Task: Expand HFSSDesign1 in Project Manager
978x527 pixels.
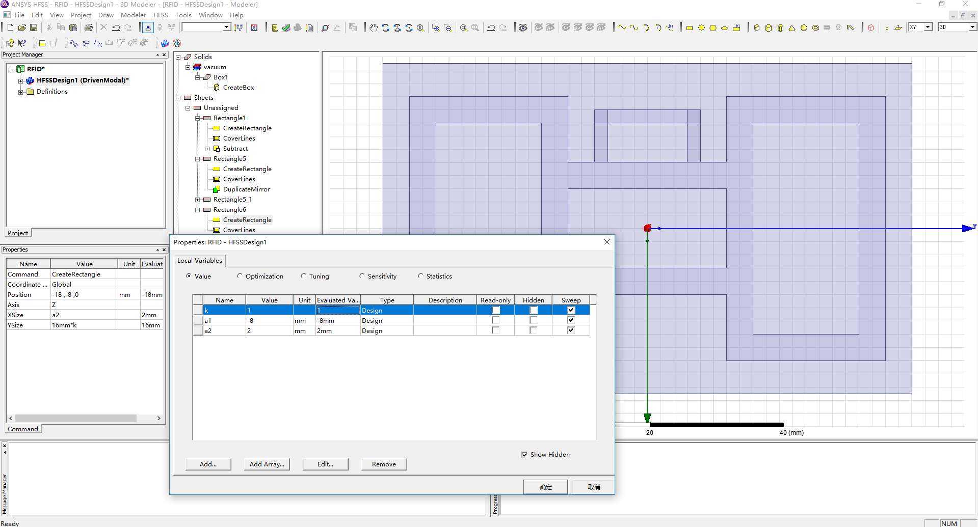Action: (x=20, y=80)
